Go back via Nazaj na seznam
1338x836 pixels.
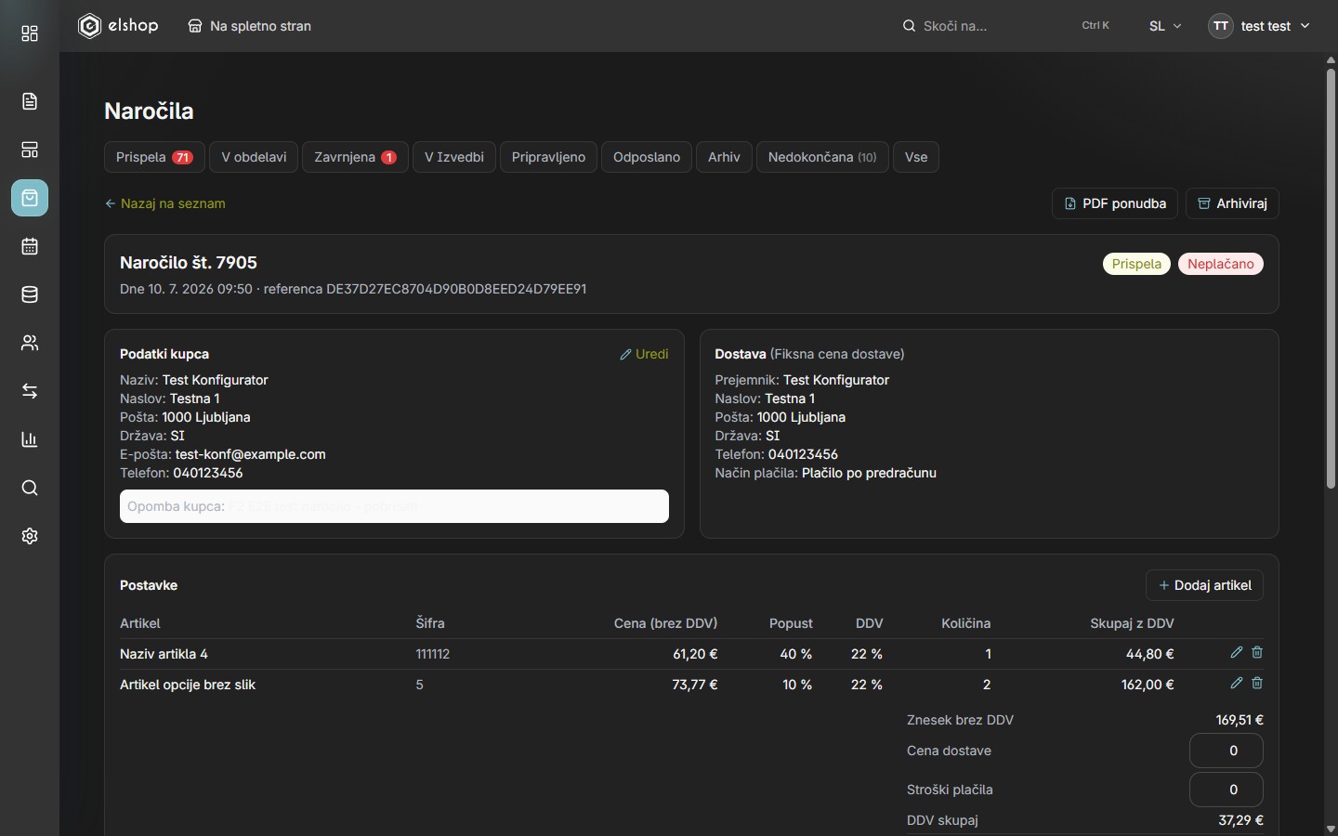(x=164, y=203)
